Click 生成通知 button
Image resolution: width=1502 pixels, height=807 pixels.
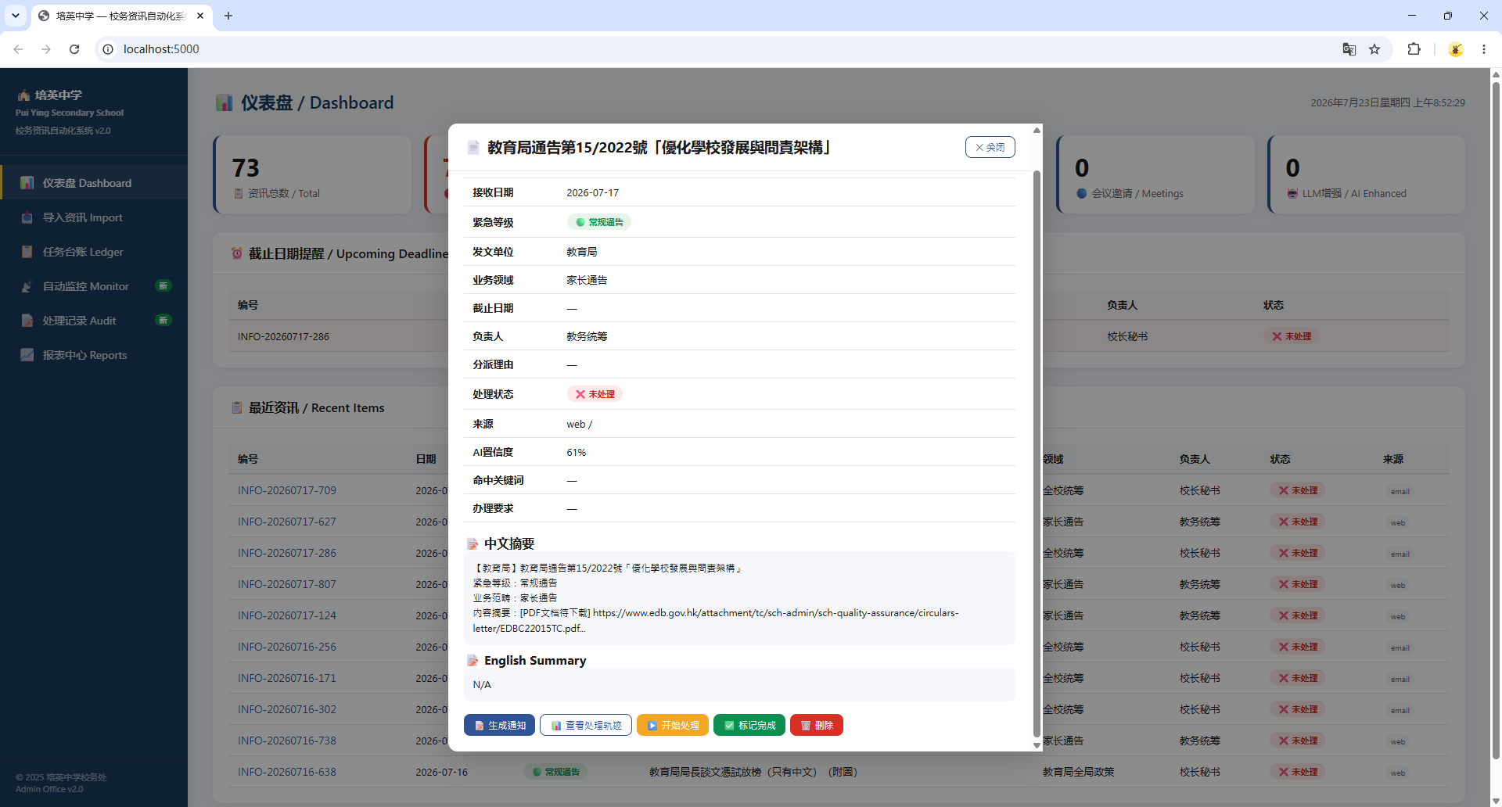click(x=499, y=725)
